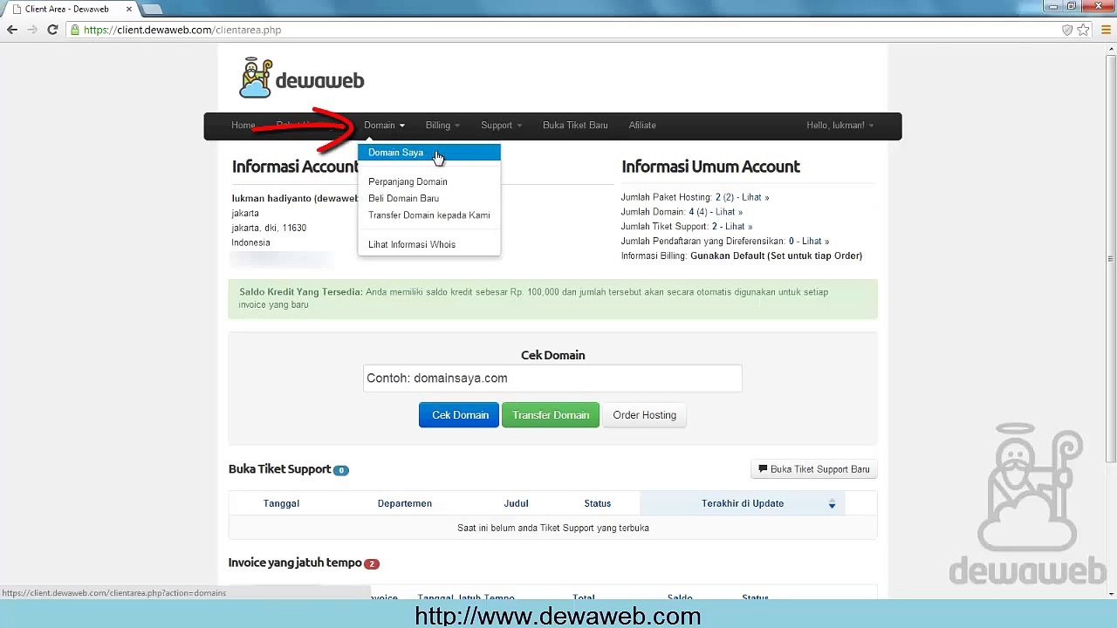Click the scrollbar down arrow
Screen dimensions: 1117x628
(1110, 593)
